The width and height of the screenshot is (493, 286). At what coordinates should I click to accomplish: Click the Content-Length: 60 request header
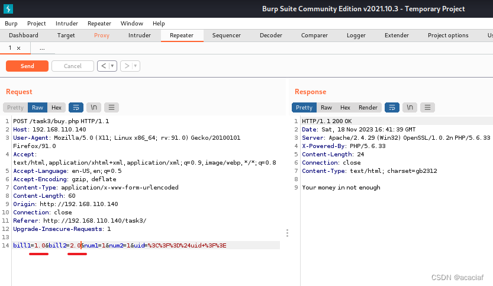click(x=44, y=196)
